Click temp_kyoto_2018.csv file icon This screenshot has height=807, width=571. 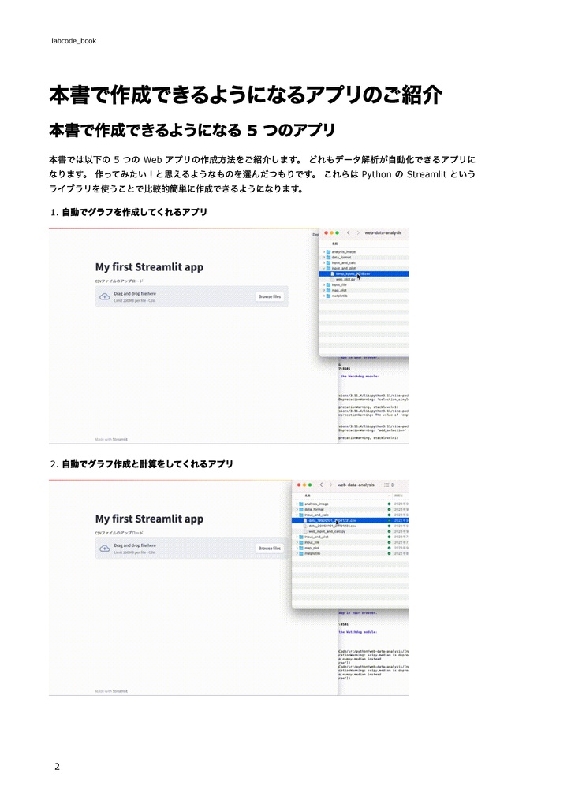click(333, 273)
